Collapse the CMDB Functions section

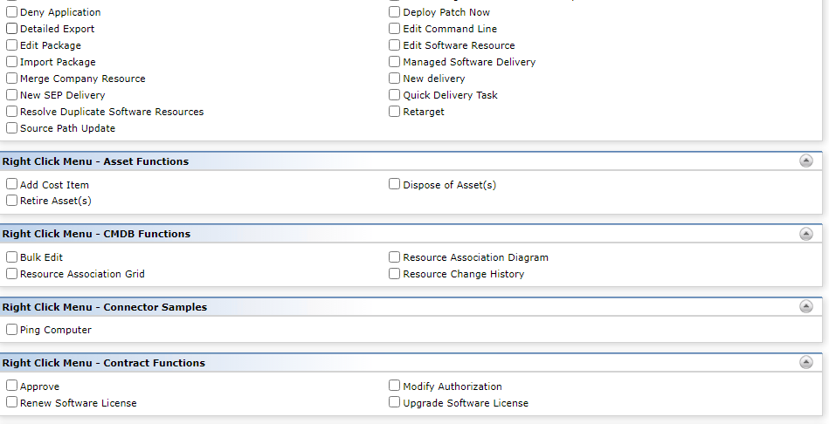click(x=805, y=234)
